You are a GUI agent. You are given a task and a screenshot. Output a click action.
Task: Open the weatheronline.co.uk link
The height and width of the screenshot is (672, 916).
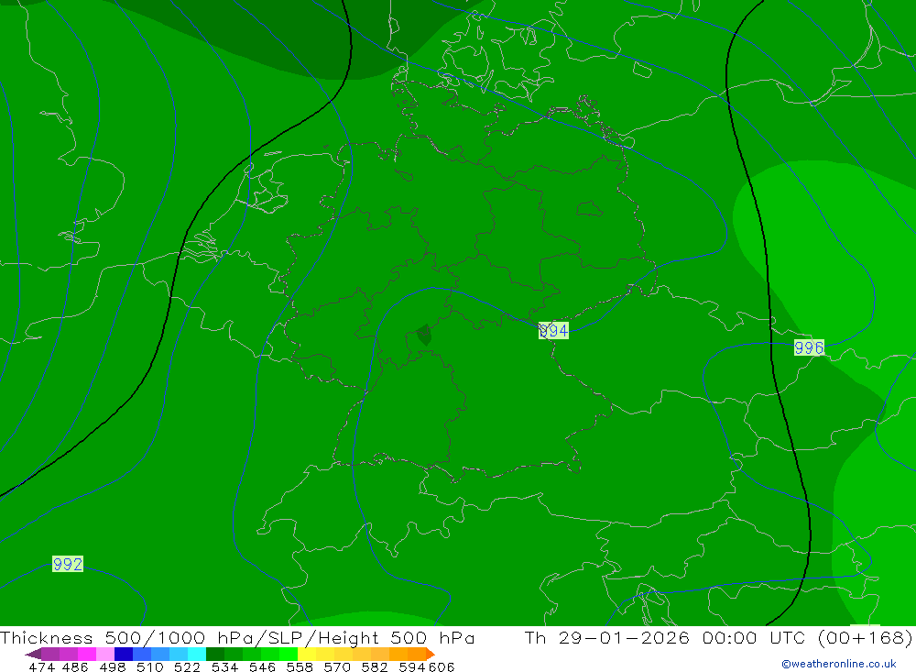click(839, 664)
